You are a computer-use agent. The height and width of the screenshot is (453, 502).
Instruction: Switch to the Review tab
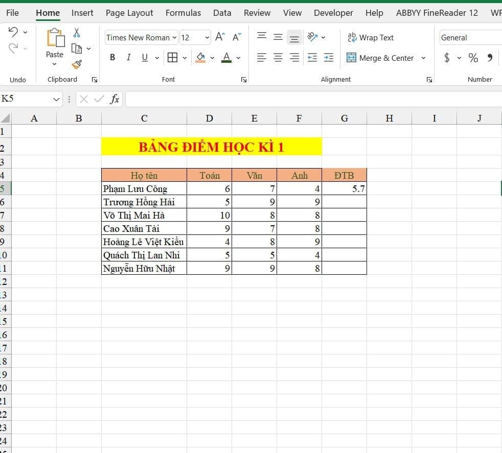pyautogui.click(x=257, y=13)
